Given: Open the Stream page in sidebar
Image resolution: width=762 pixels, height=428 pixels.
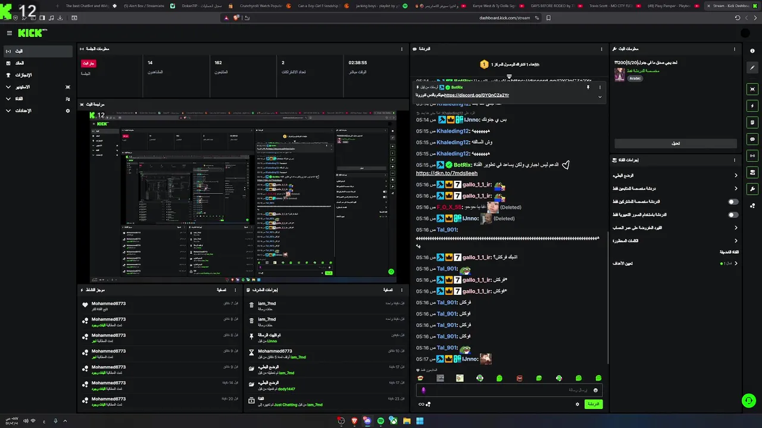Looking at the screenshot, I should [x=38, y=51].
